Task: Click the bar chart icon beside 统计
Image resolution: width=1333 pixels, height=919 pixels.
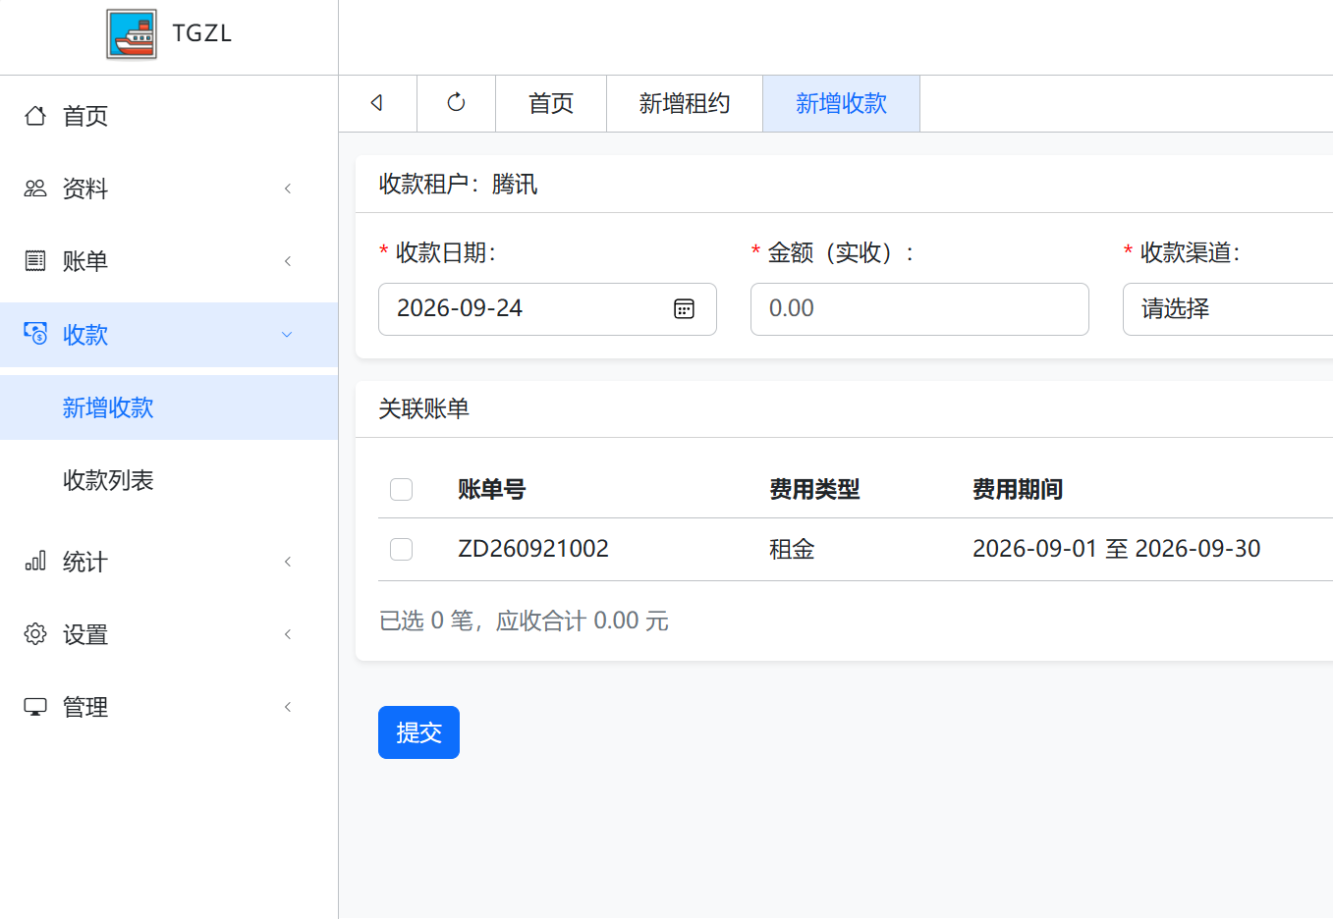Action: (x=35, y=562)
